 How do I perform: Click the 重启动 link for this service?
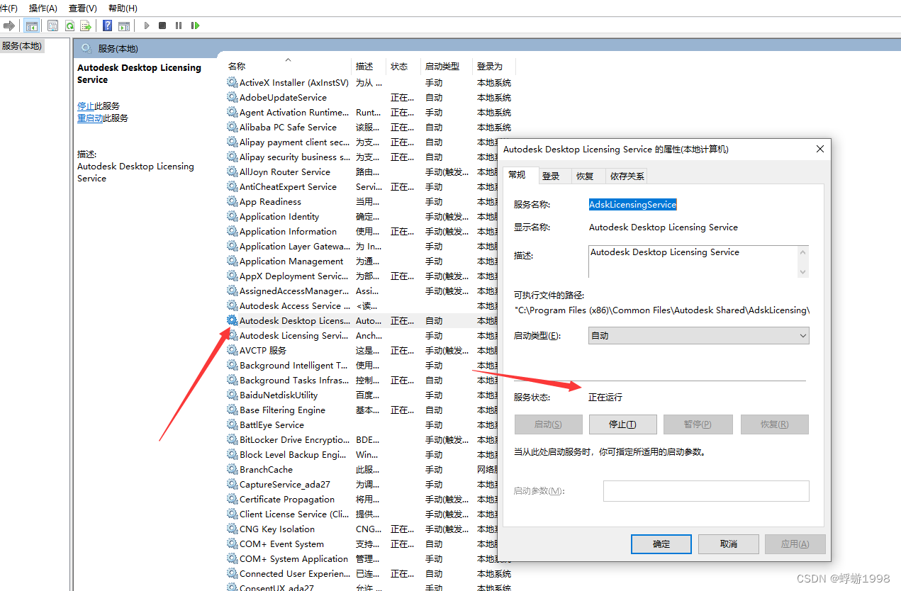[90, 118]
